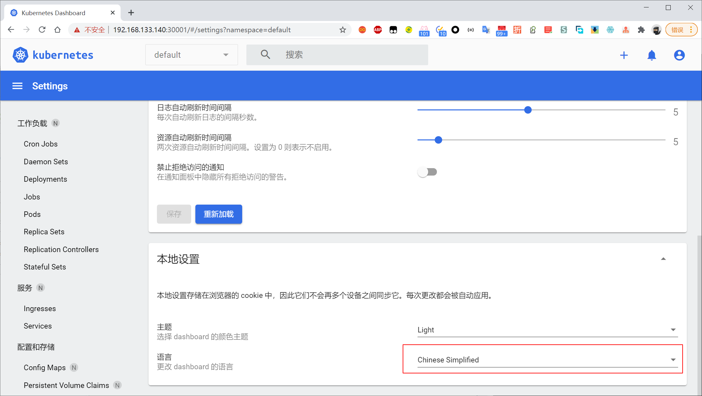Click the log auto-refresh interval slider
Image resolution: width=702 pixels, height=396 pixels.
pyautogui.click(x=528, y=110)
